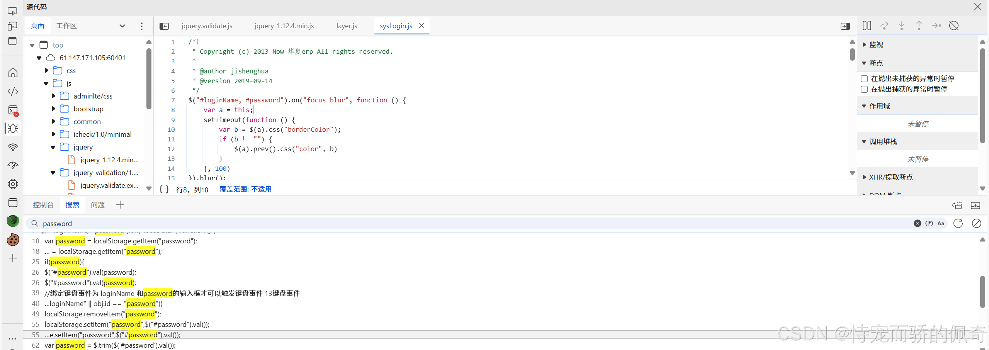989x350 pixels.
Task: Step over next function call
Action: click(x=884, y=25)
